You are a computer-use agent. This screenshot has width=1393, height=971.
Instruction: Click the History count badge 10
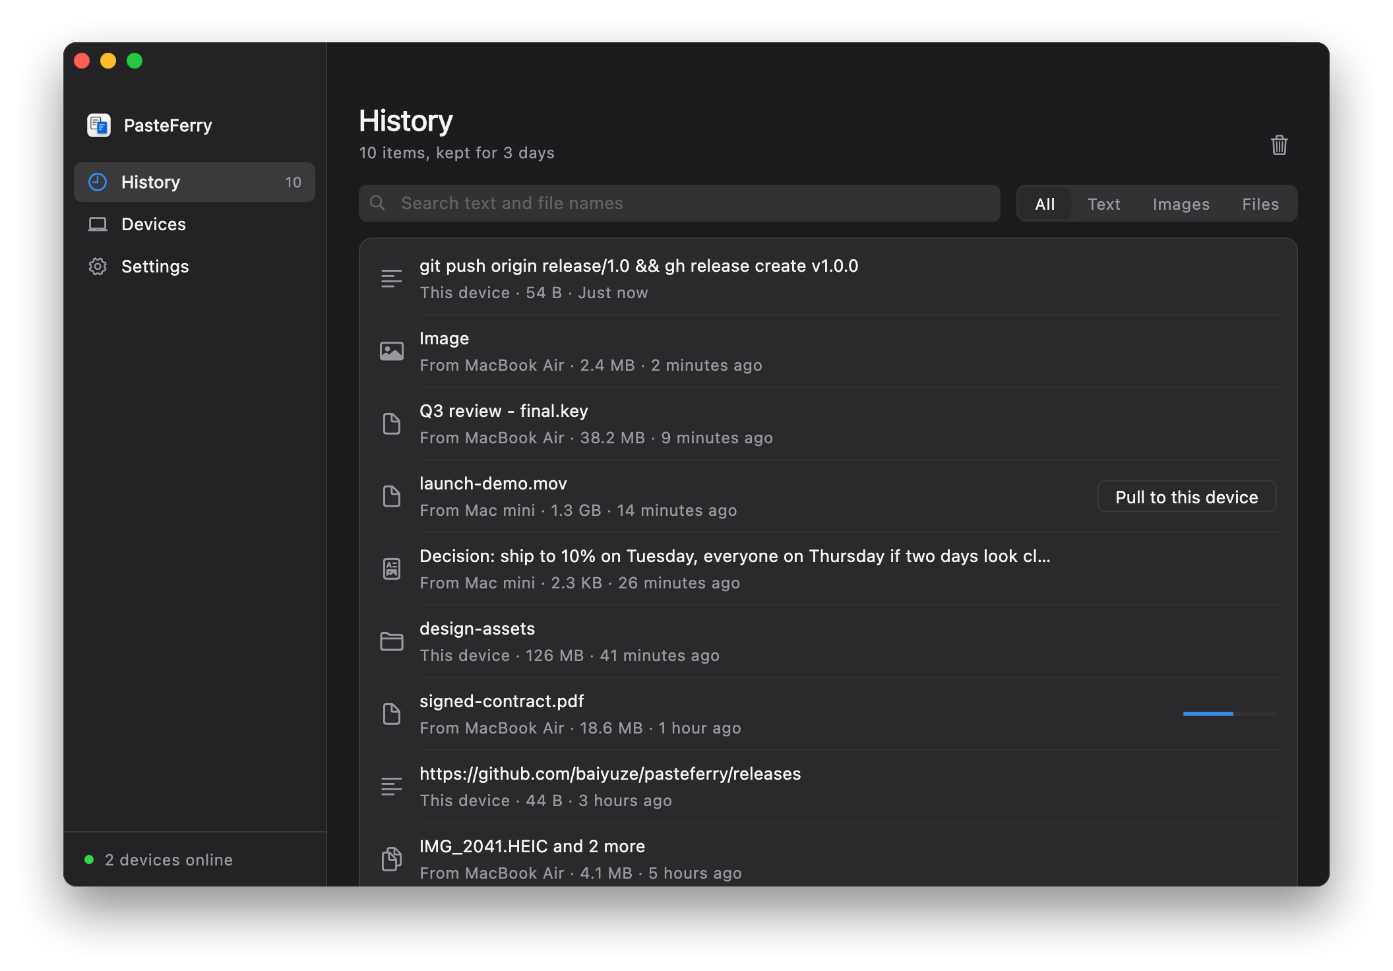293,182
